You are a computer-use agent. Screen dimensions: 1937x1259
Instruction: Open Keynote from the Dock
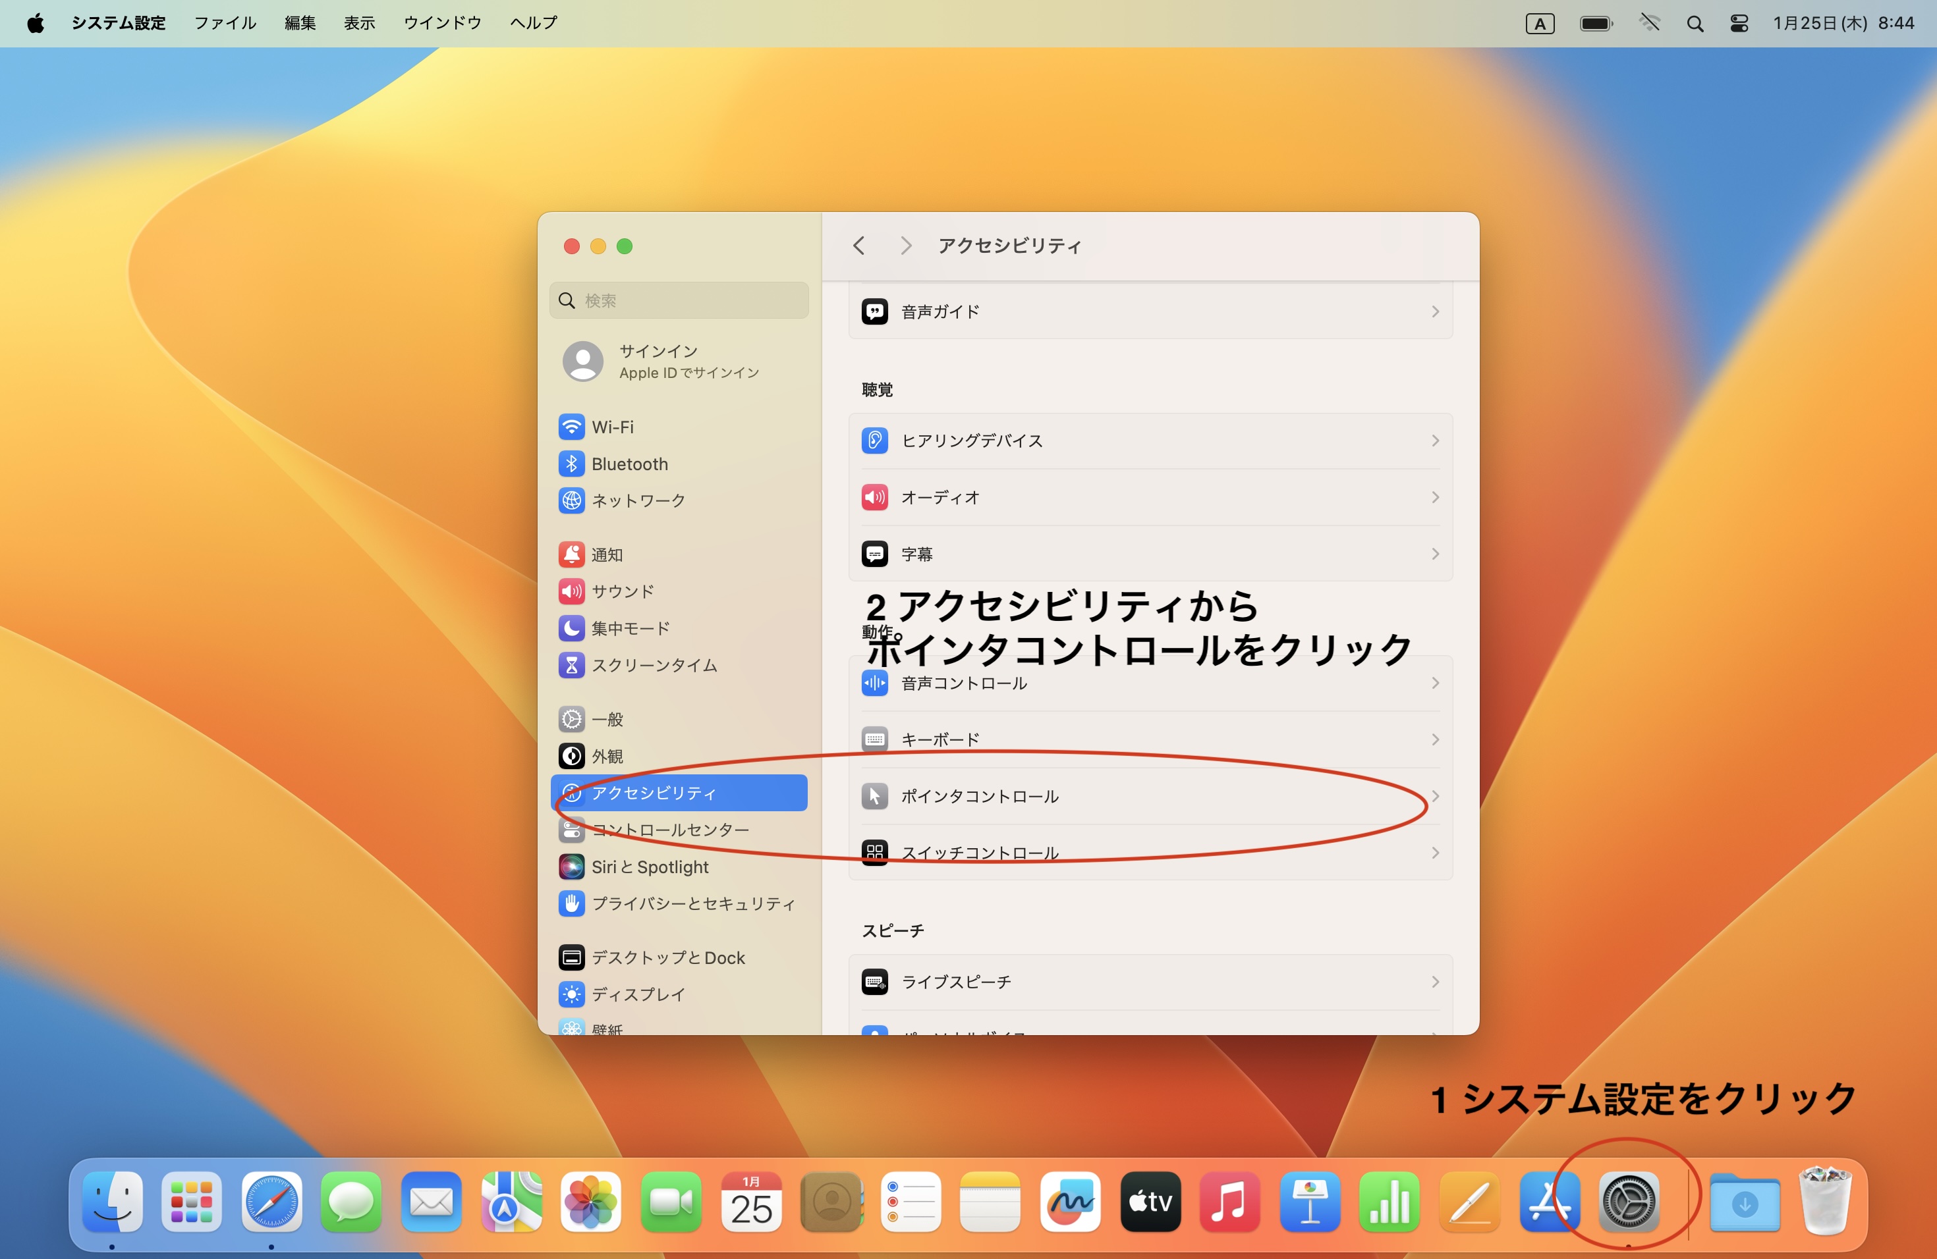click(1310, 1201)
